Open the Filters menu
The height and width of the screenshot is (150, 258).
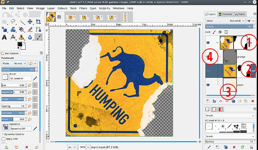[x=83, y=8]
